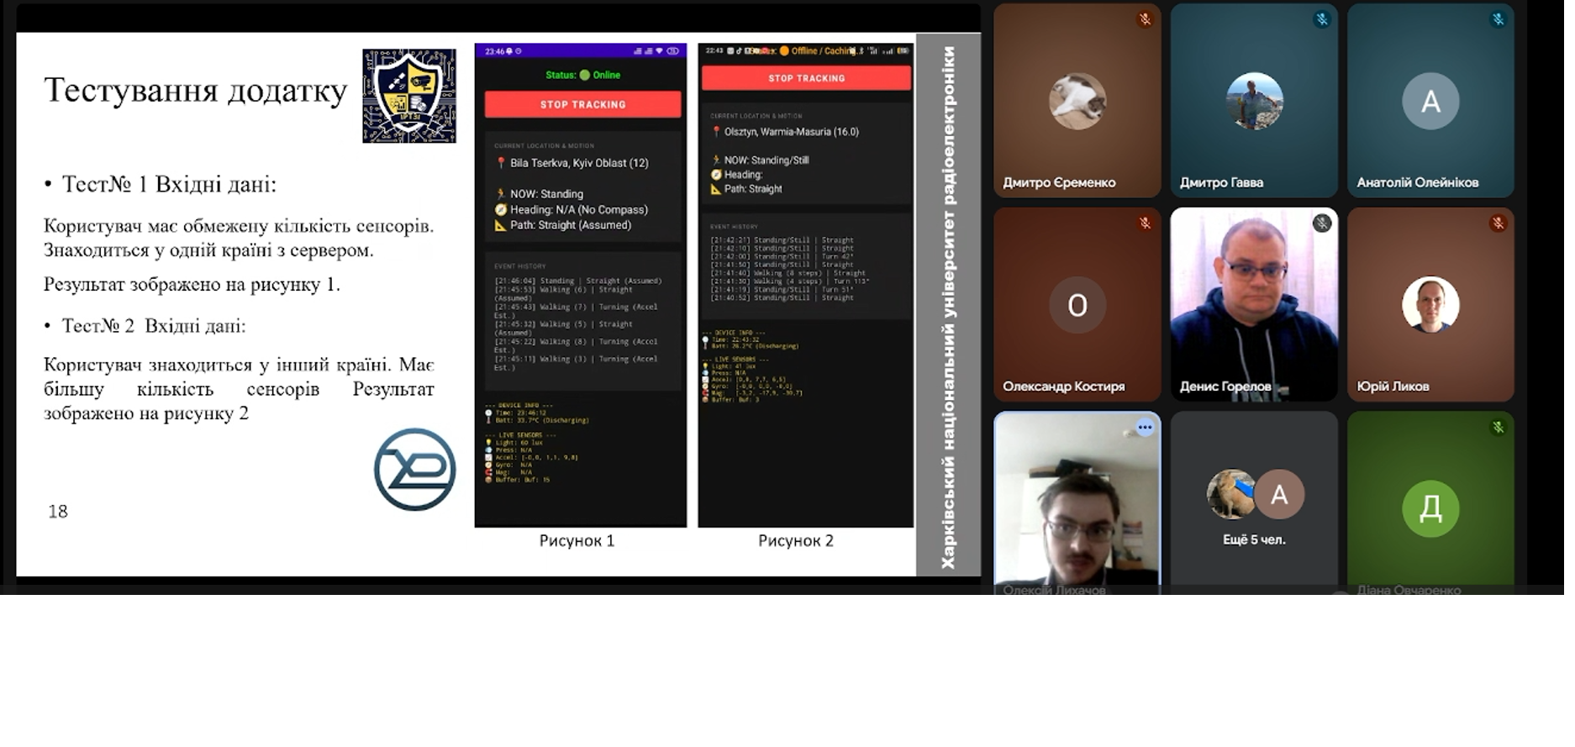
Task: Click muted mic icon on Дмитро Єременко tile
Action: point(1145,19)
